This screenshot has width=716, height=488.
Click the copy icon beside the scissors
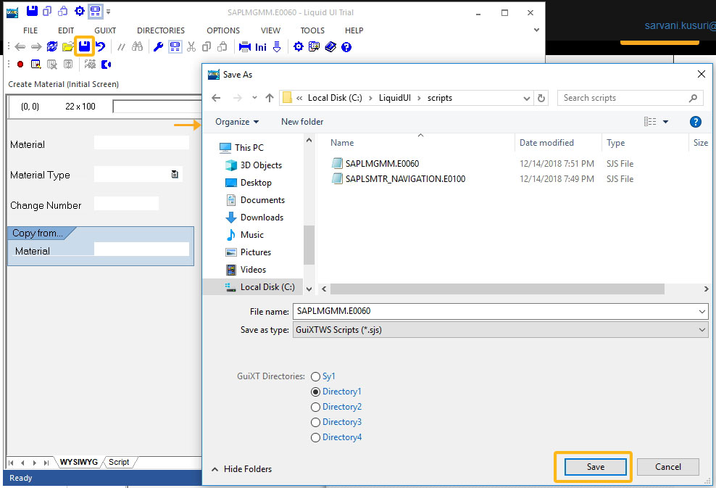coord(207,46)
